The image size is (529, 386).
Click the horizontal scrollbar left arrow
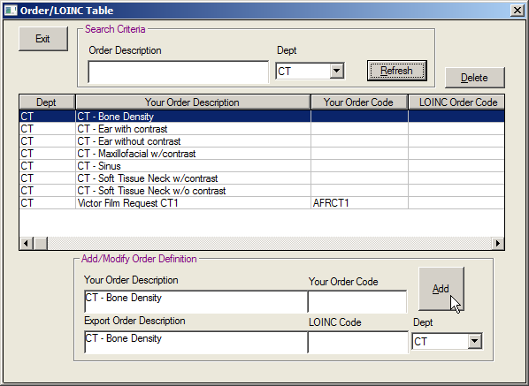pyautogui.click(x=27, y=243)
